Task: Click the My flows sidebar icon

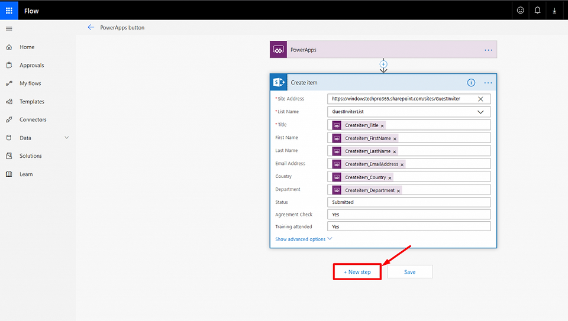Action: coord(9,83)
